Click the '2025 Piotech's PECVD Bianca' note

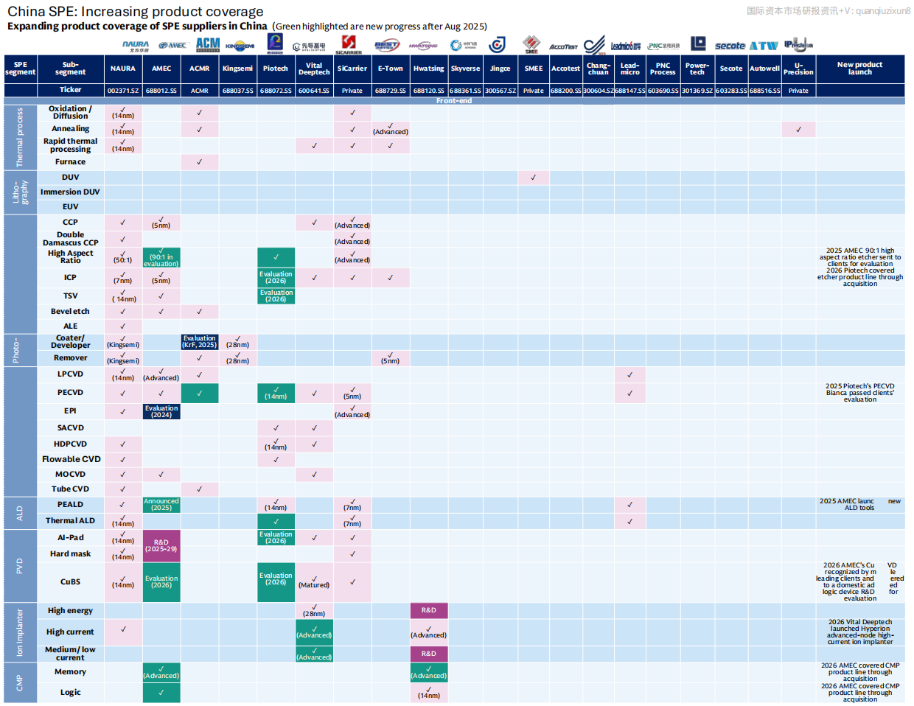tap(860, 393)
